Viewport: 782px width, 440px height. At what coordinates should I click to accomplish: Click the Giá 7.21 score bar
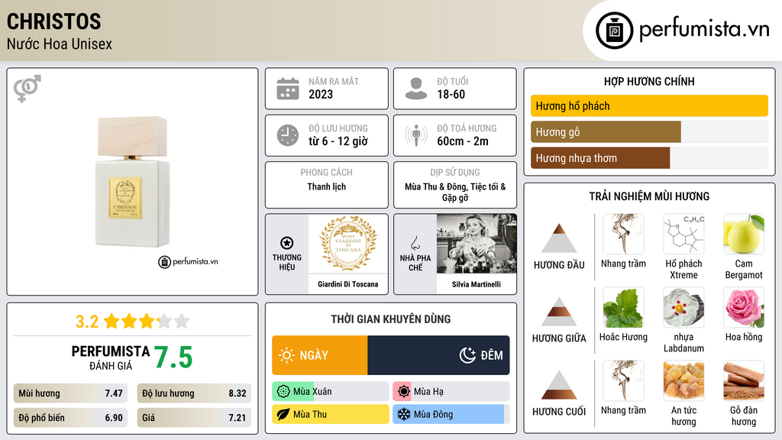194,418
